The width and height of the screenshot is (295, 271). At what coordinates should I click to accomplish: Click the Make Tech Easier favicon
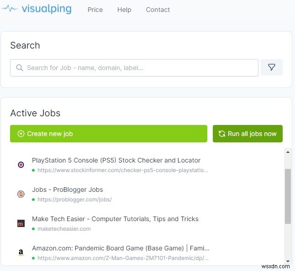[21, 223]
